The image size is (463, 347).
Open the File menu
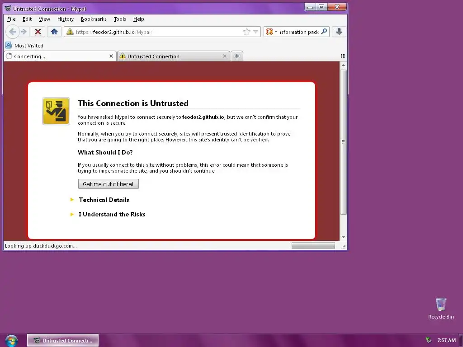point(11,19)
